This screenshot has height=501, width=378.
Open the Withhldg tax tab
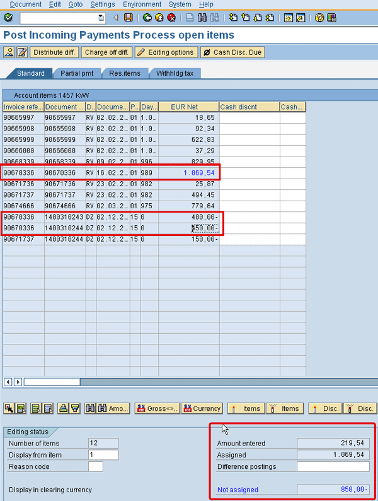[x=175, y=73]
